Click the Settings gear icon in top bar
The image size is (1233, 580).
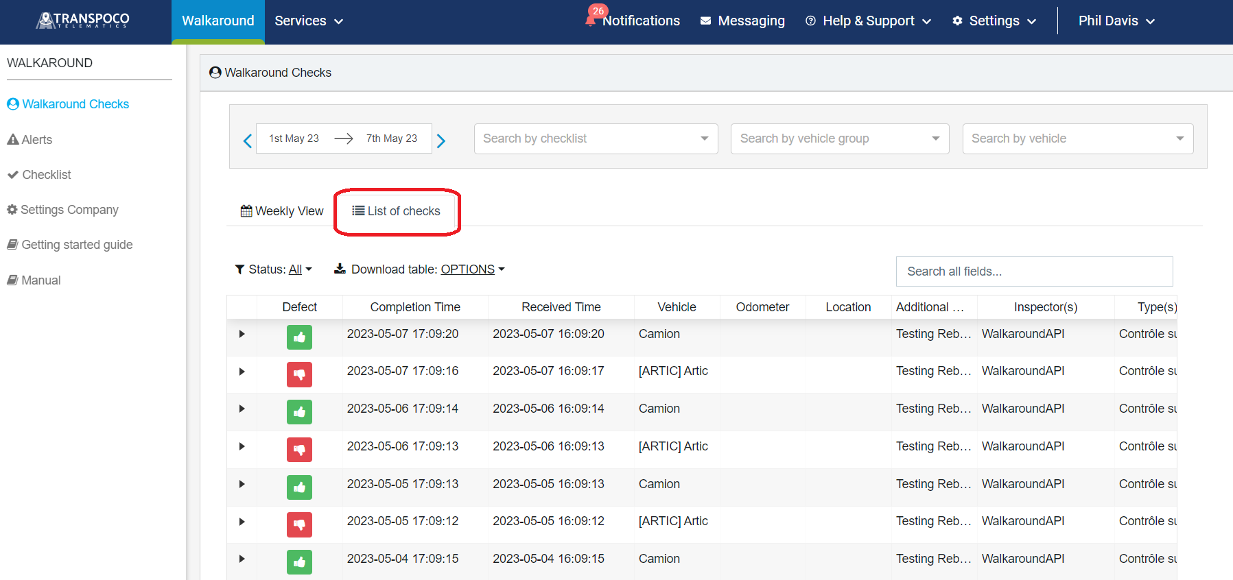(x=957, y=21)
